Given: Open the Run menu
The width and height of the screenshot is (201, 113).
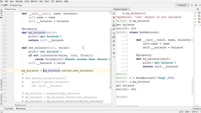Looking at the screenshot, I should [41, 1].
